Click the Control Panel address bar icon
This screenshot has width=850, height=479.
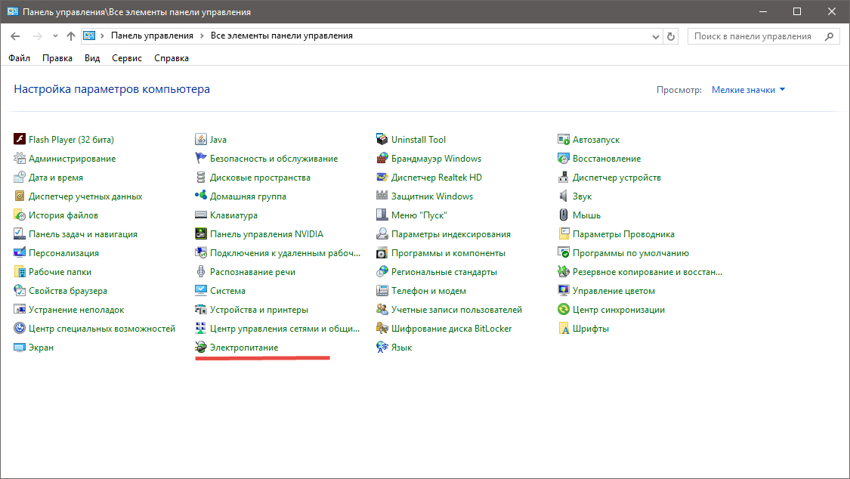click(x=89, y=36)
